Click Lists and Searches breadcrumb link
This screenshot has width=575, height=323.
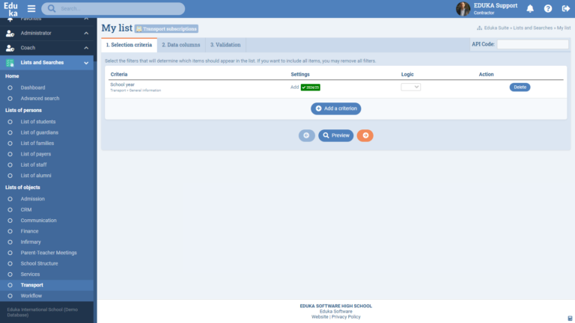coord(532,28)
